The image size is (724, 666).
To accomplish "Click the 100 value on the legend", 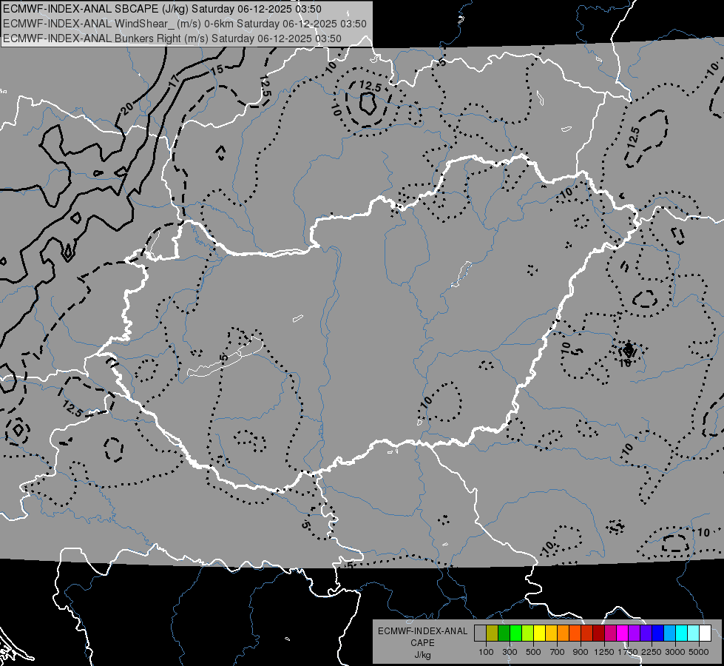I will pyautogui.click(x=486, y=652).
